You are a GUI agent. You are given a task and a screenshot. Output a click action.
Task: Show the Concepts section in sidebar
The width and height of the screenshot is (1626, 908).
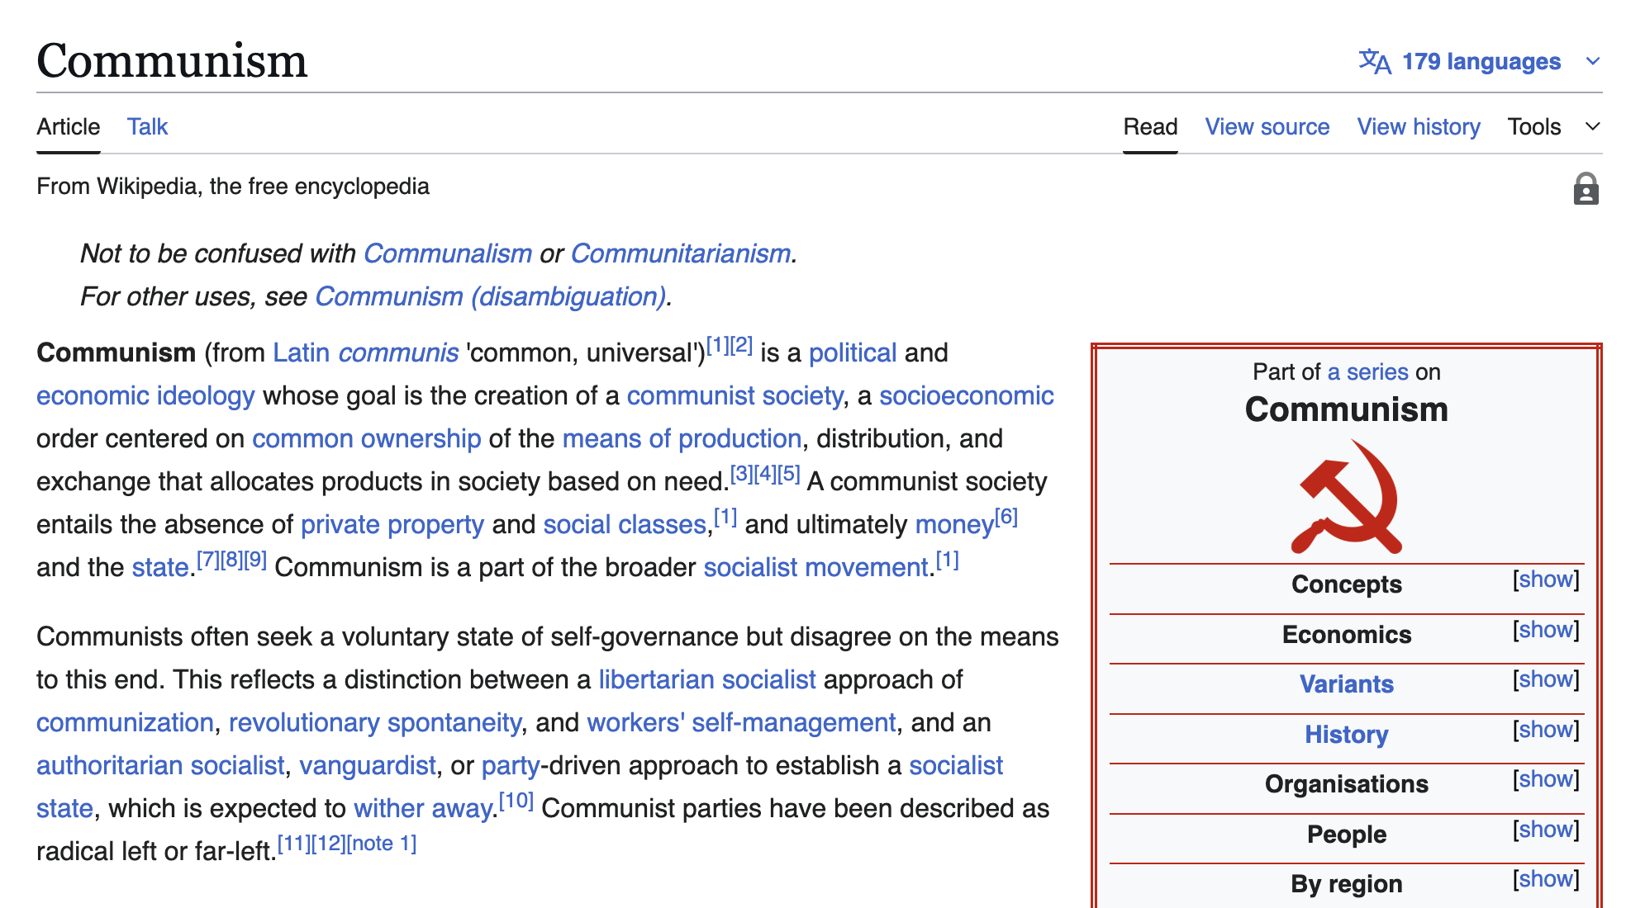[1545, 579]
